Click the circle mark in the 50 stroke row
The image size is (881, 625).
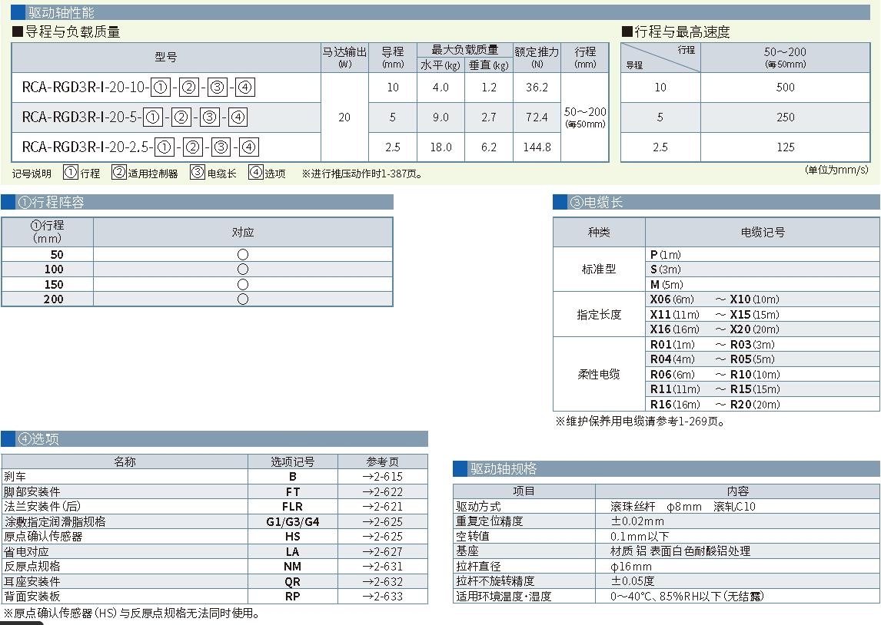[243, 255]
